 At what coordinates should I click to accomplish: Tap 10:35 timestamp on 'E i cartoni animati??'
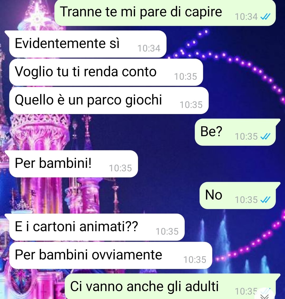tap(167, 231)
